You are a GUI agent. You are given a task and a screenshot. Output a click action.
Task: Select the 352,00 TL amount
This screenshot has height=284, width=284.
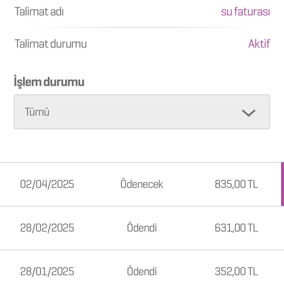236,272
